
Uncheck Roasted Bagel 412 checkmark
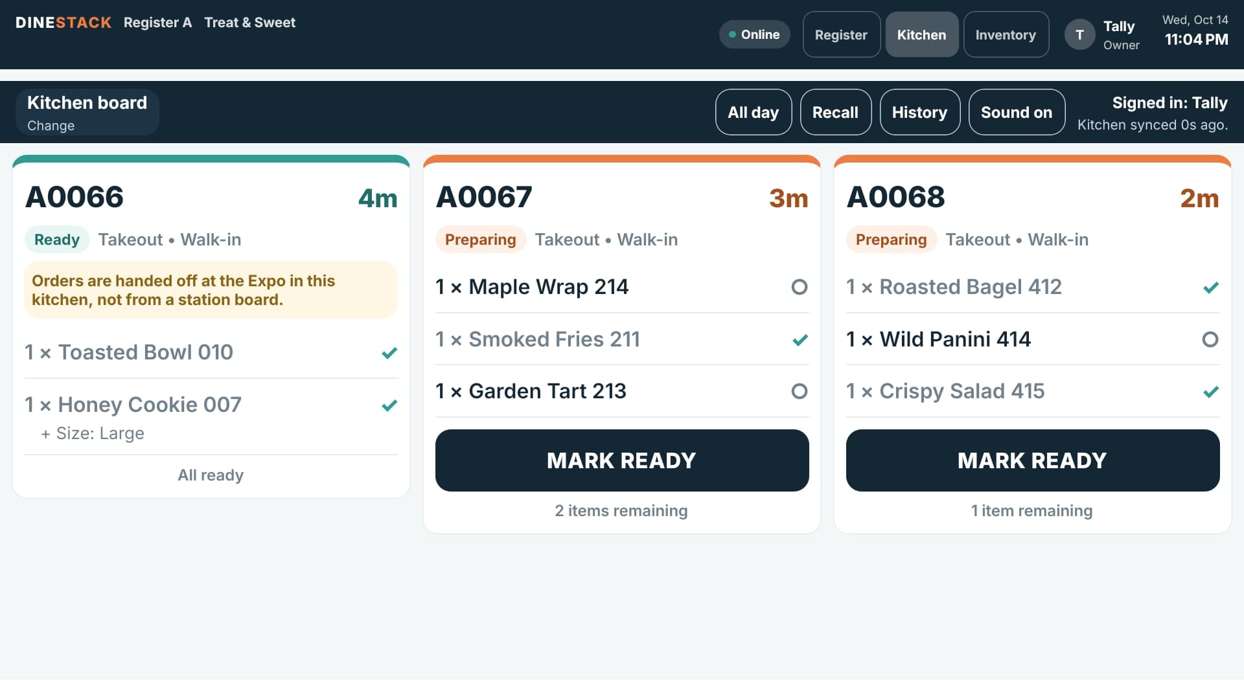point(1211,288)
